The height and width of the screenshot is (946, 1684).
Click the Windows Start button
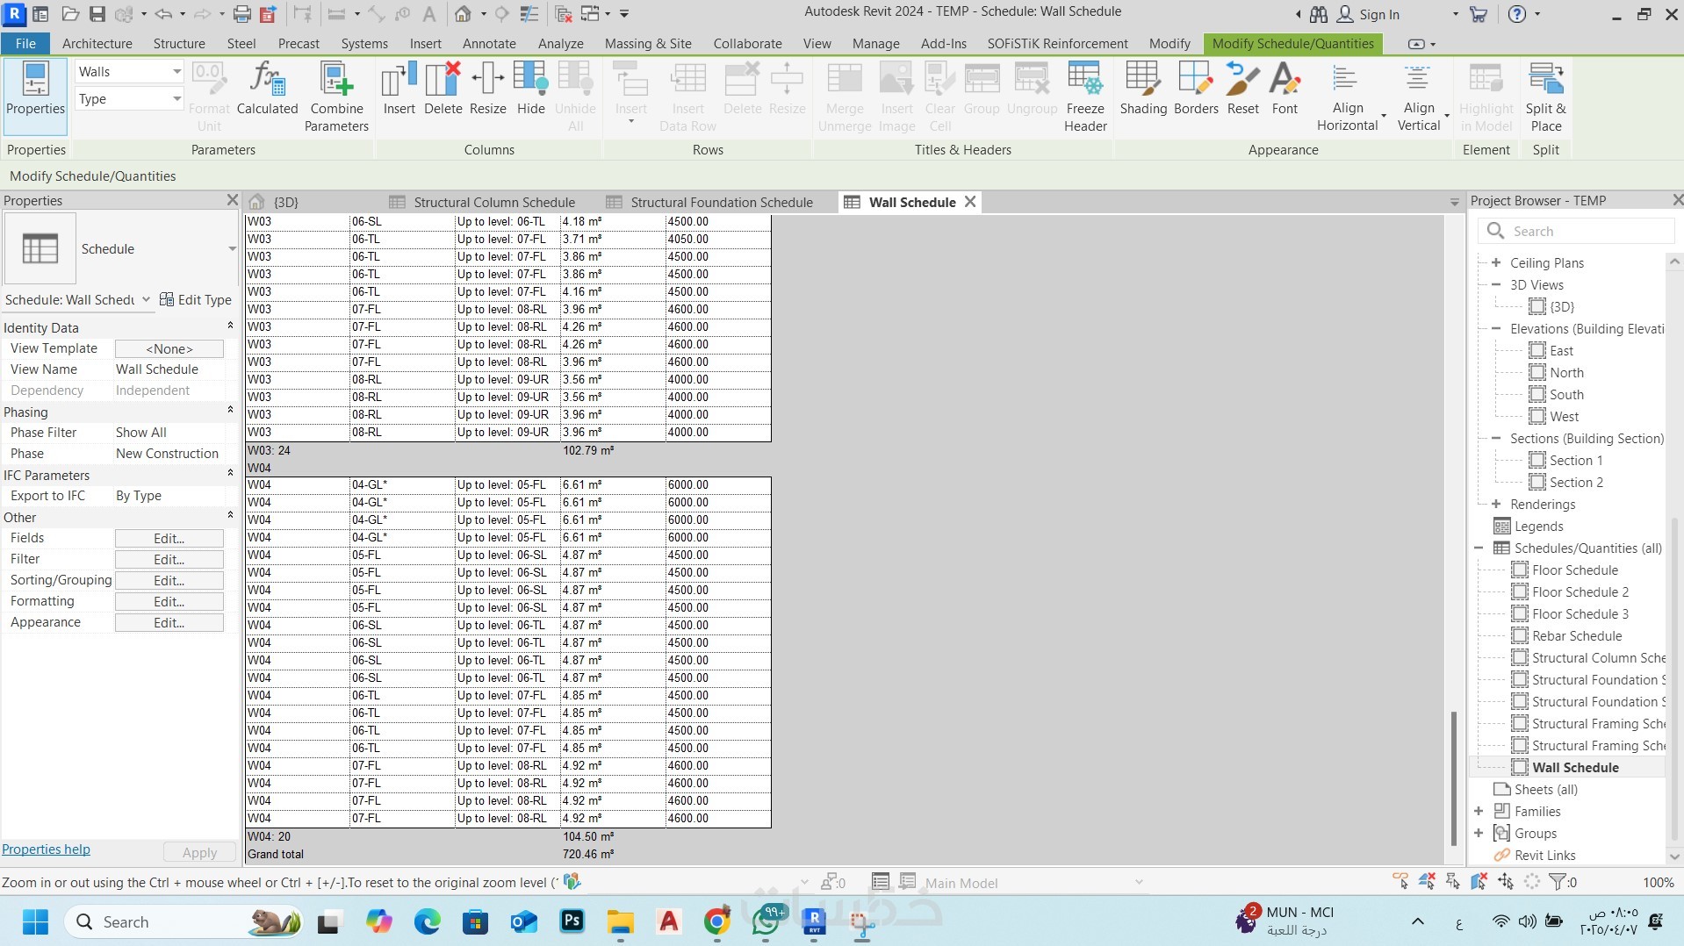pyautogui.click(x=35, y=921)
